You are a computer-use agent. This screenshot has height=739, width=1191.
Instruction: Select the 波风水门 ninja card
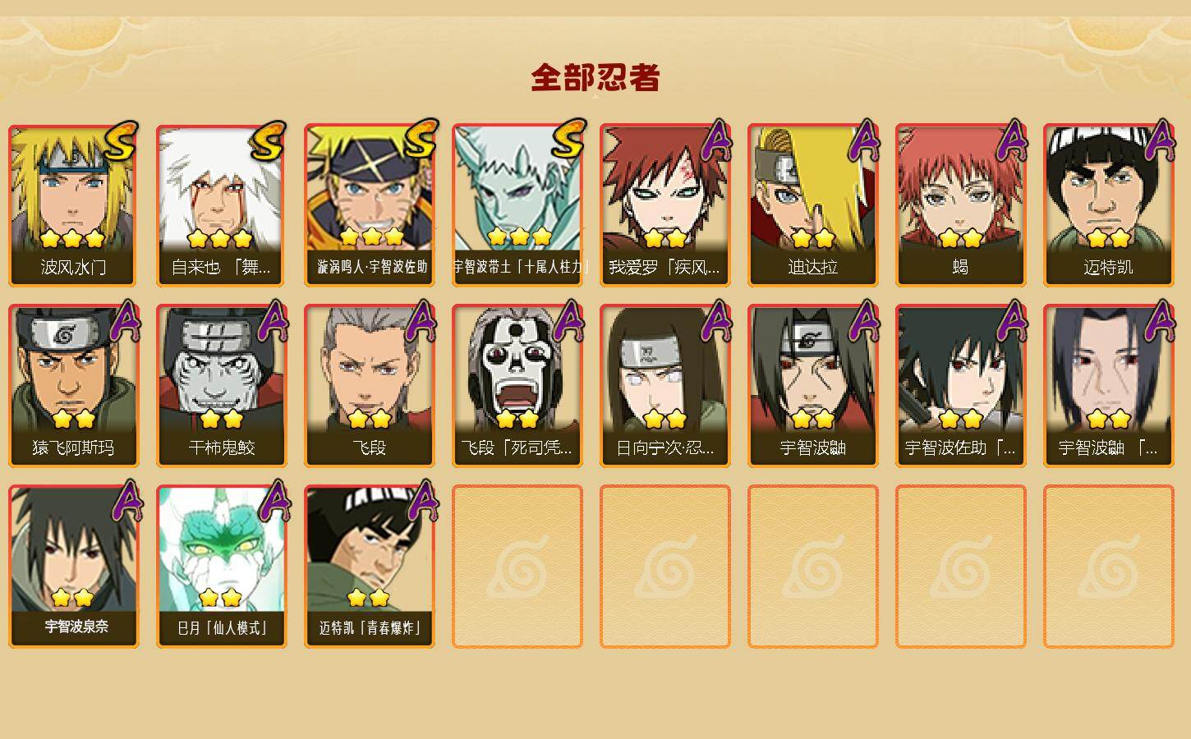coord(74,205)
